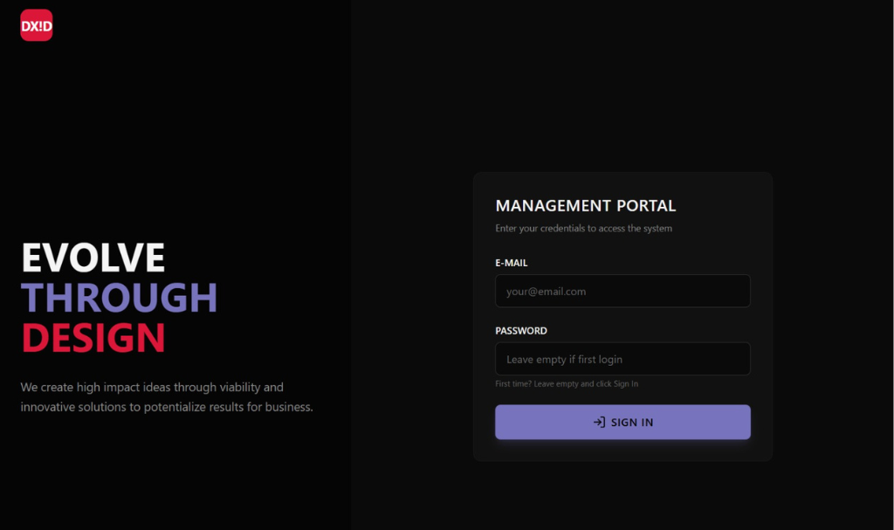Image resolution: width=894 pixels, height=530 pixels.
Task: Click the arrow icon inside Sign In button
Action: coord(599,423)
